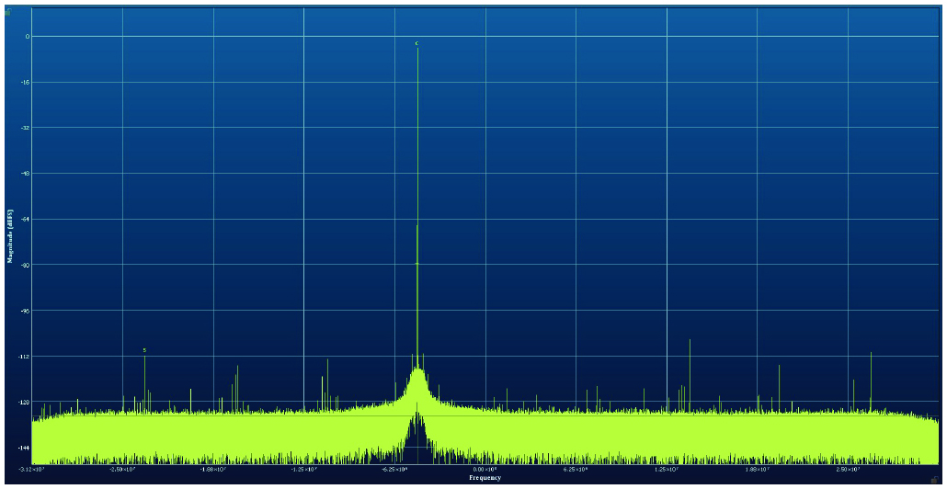This screenshot has height=489, width=947.
Task: Click the 1.25×10⁷ frequency tick label
Action: [667, 469]
